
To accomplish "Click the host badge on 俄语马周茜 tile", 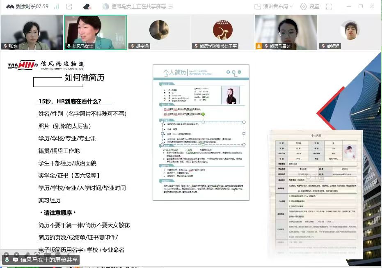I will coord(259,46).
